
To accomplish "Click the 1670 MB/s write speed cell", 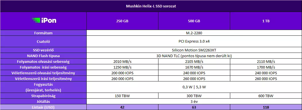I will [194, 67].
